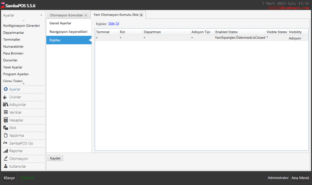This screenshot has height=185, width=312.
Task: Select the Enabled States cell in first row
Action: [x=240, y=38]
